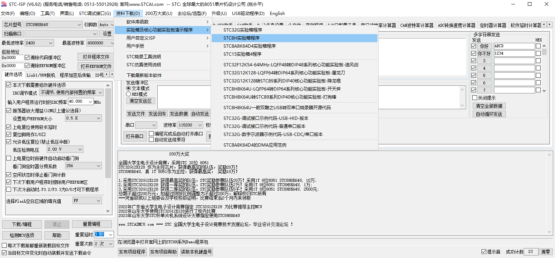This screenshot has width=555, height=258.
Task: Click 下载/编程 button
Action: pyautogui.click(x=22, y=224)
